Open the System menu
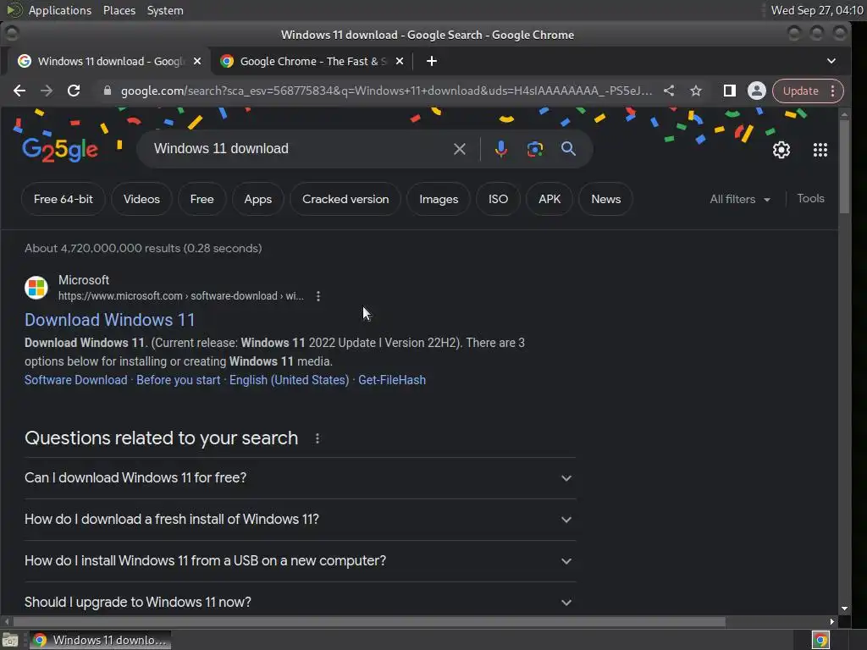The height and width of the screenshot is (650, 867). 165,10
